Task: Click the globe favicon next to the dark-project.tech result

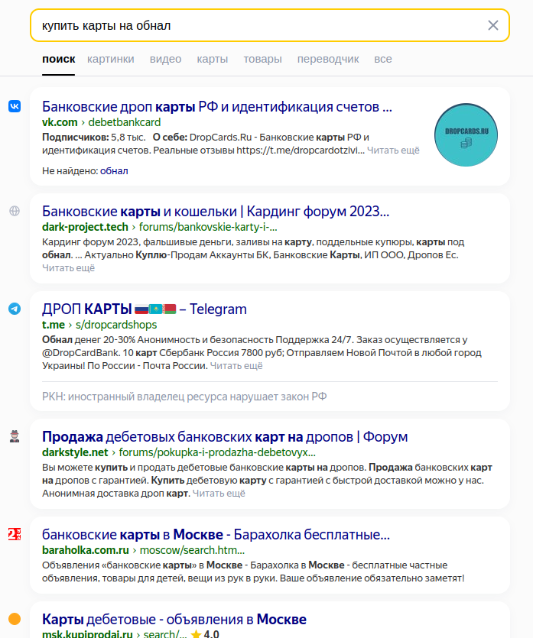Action: [15, 211]
